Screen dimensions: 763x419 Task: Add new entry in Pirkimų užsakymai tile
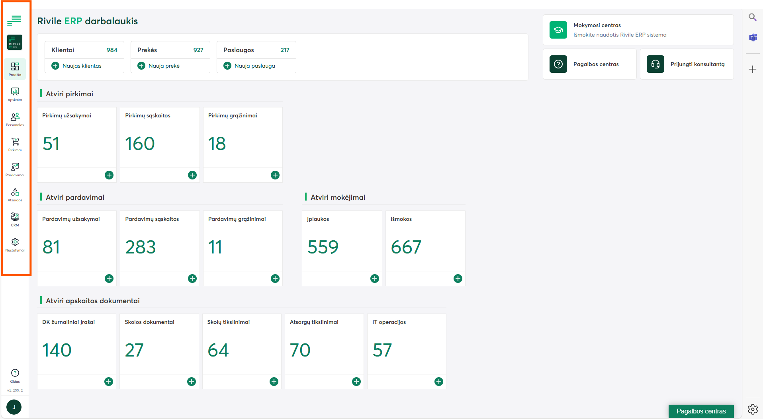pyautogui.click(x=109, y=175)
